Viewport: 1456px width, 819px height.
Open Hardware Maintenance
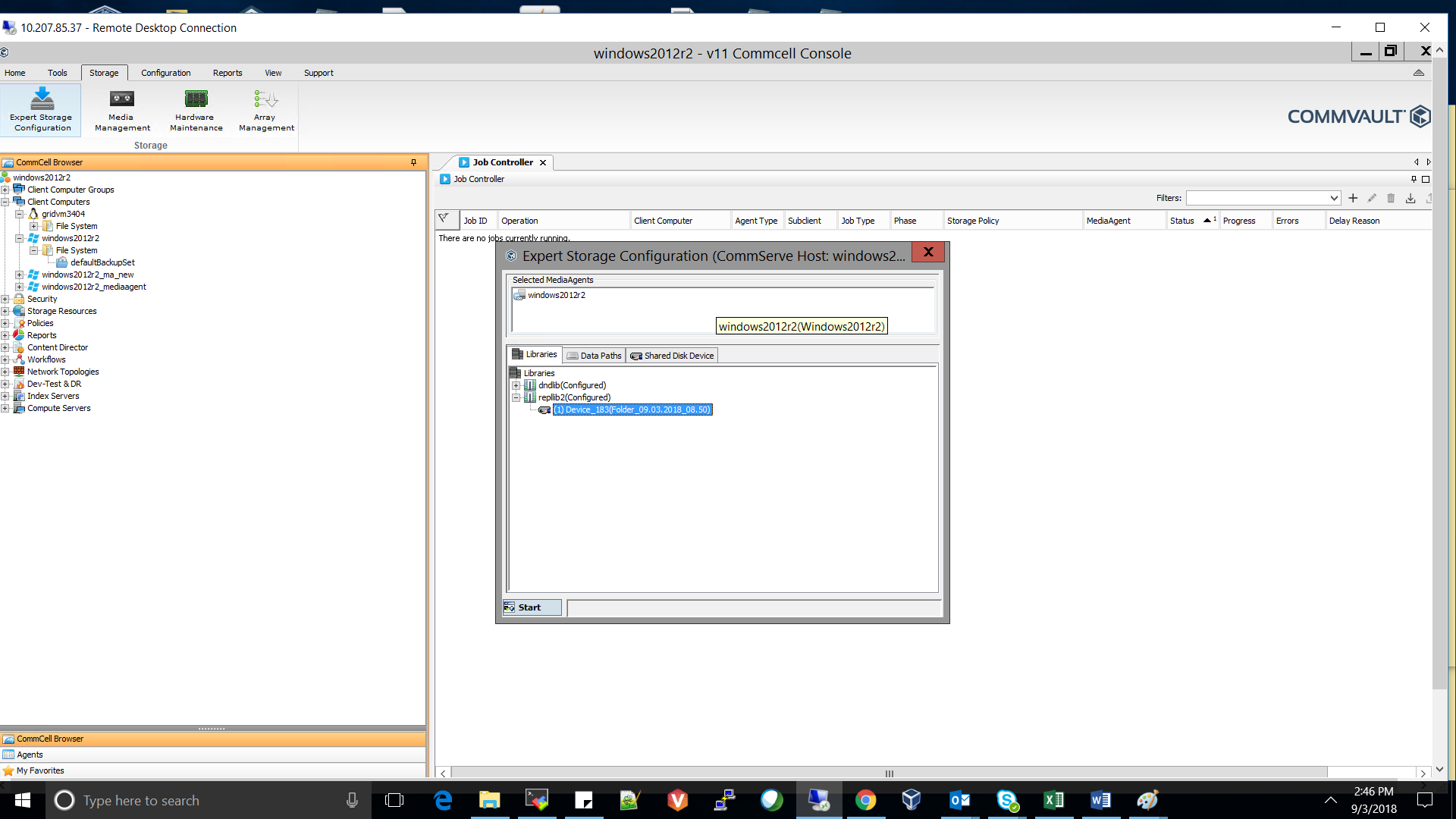click(196, 108)
